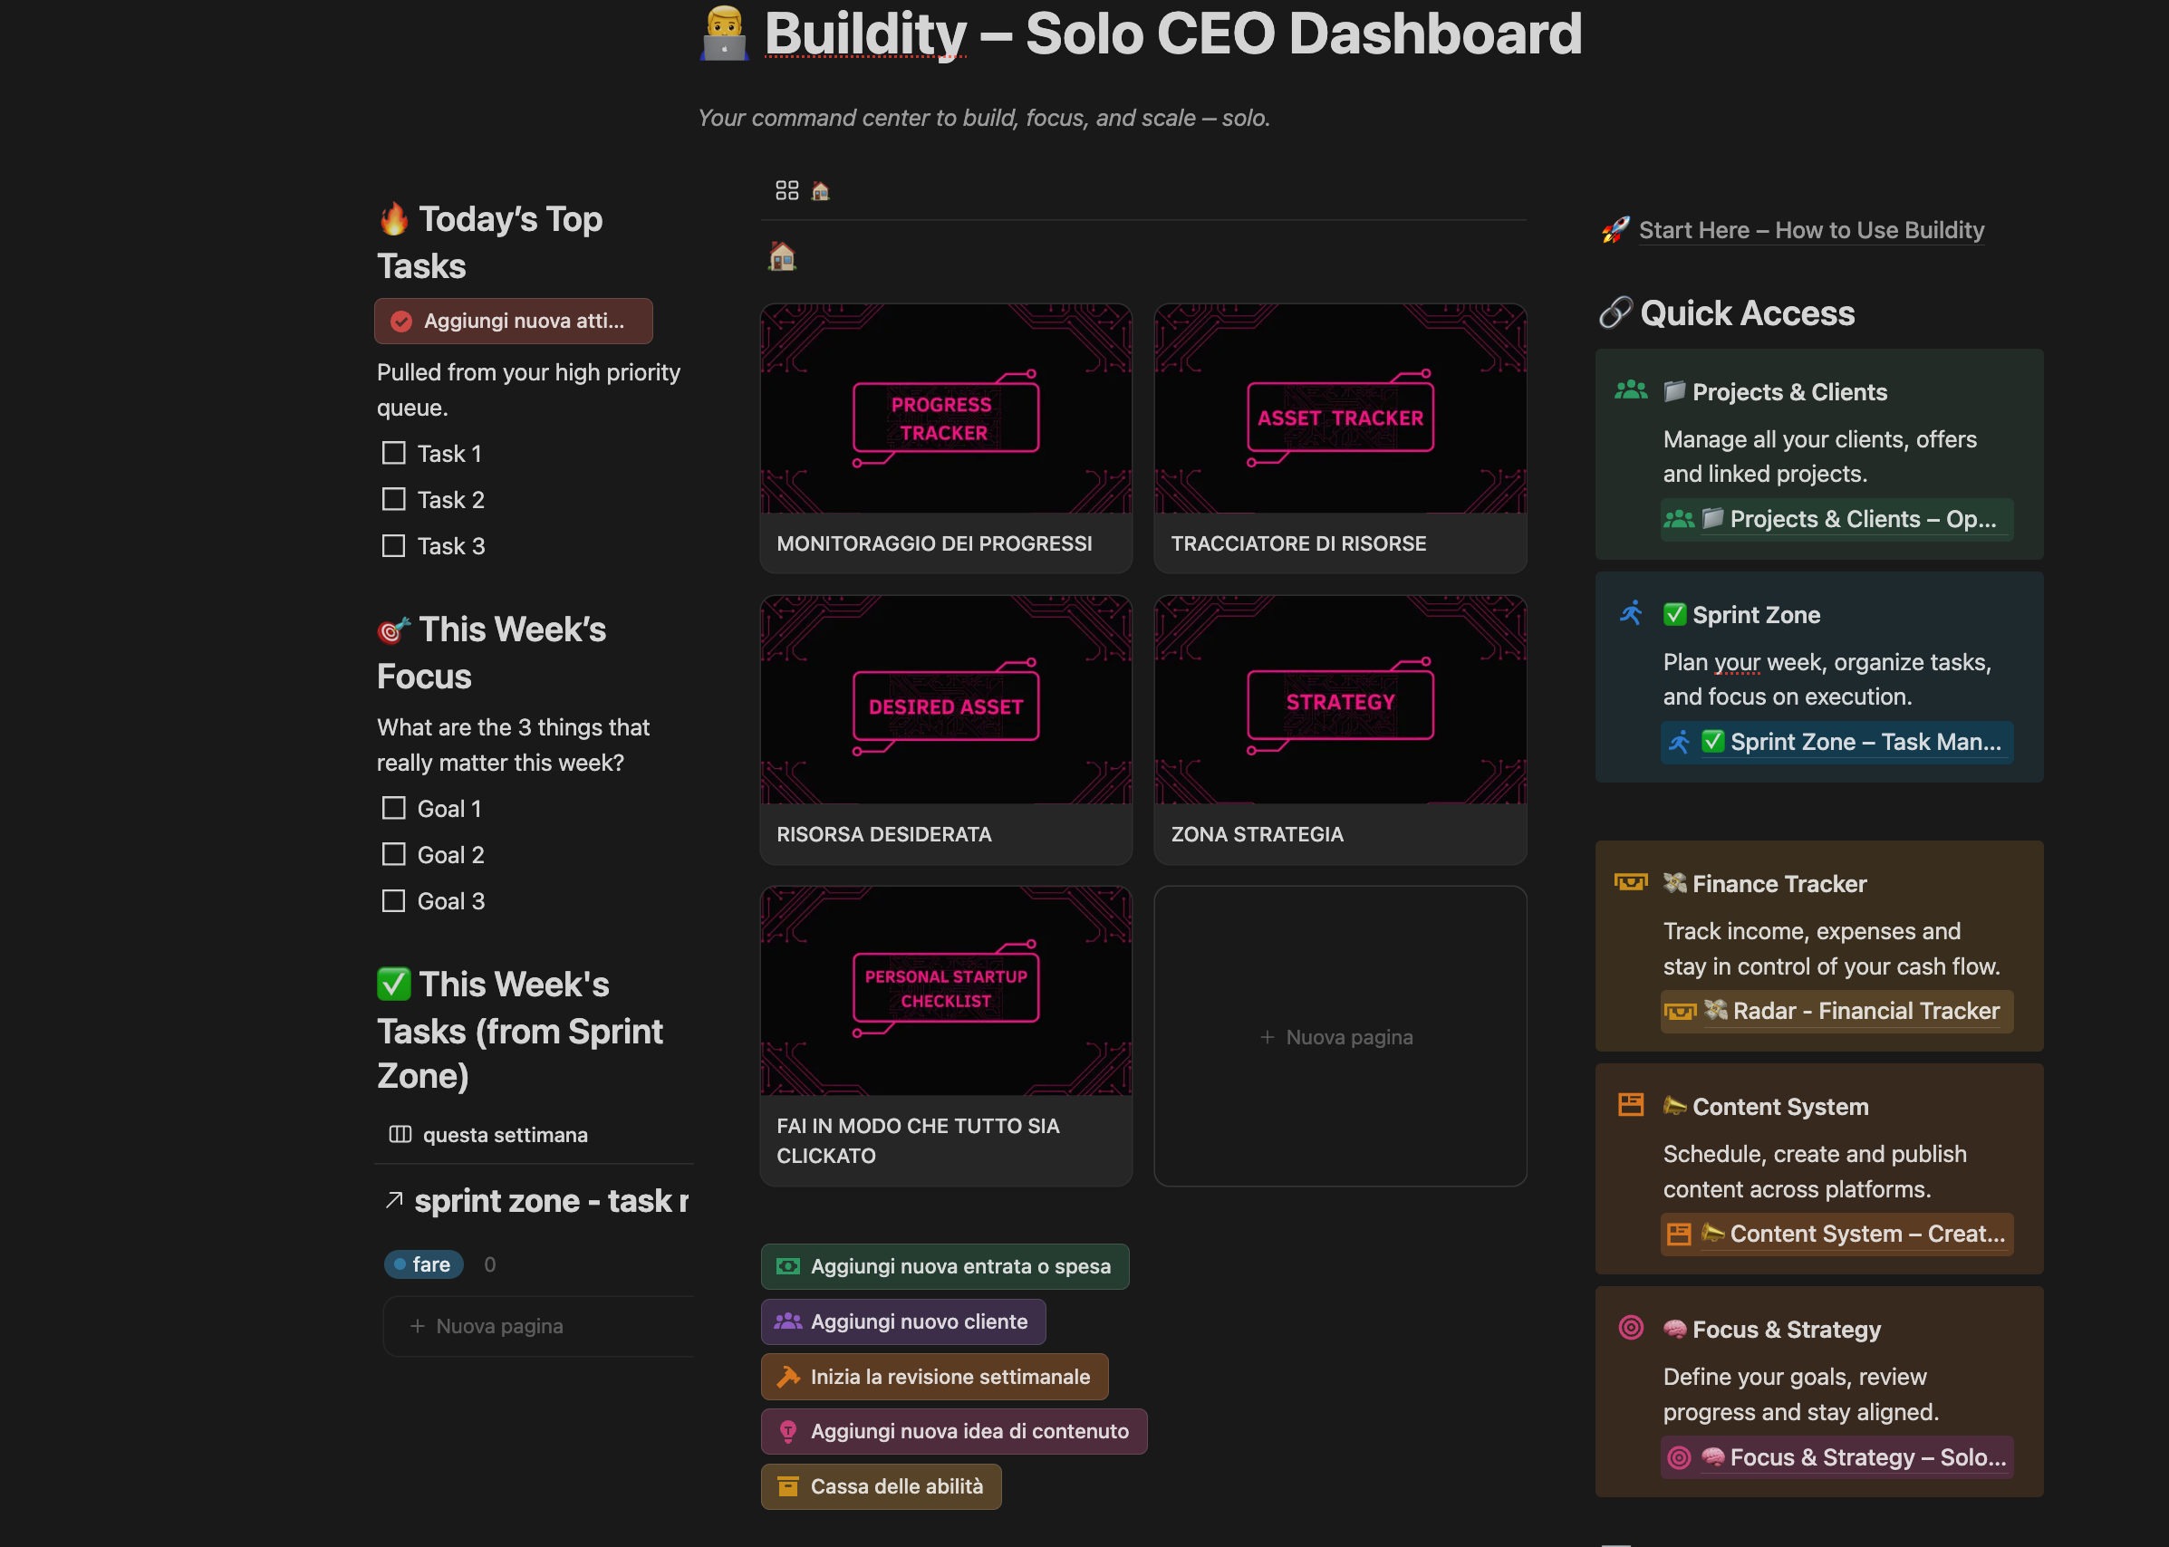
Task: Click the chain link icon by Quick Access
Action: [x=1615, y=312]
